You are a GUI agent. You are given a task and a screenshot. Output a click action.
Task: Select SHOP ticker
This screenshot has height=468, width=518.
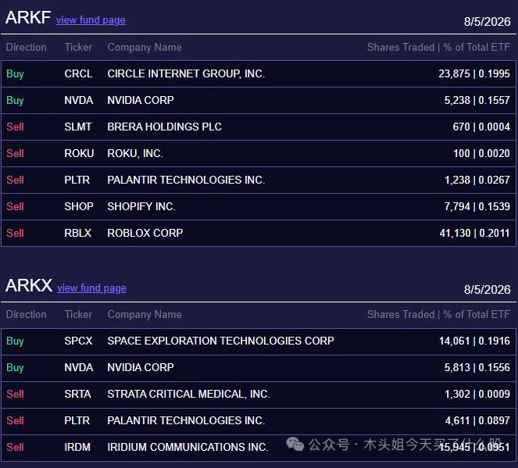[x=79, y=206]
